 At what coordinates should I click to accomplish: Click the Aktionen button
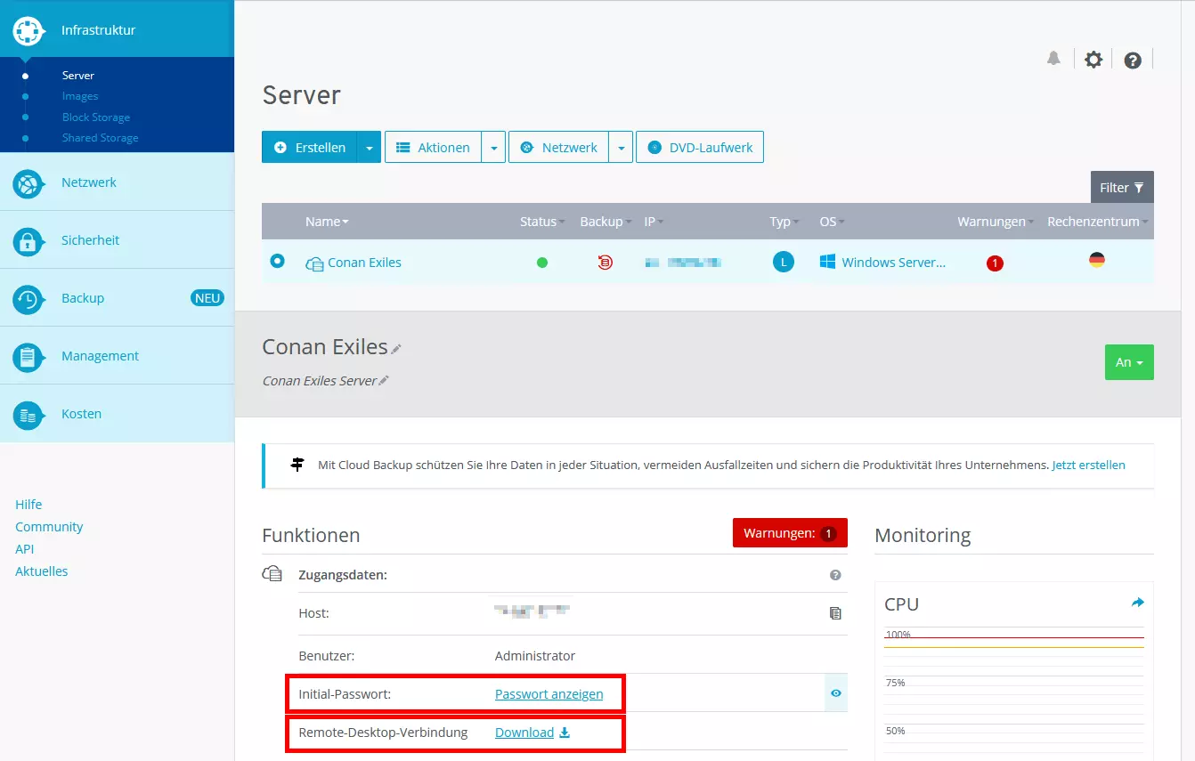(434, 148)
